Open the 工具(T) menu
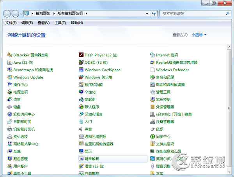 tap(60, 23)
